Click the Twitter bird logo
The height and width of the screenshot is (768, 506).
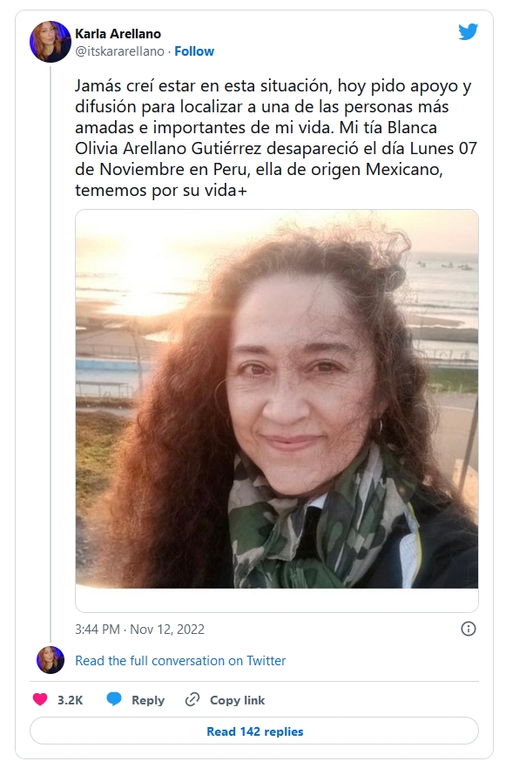[468, 31]
